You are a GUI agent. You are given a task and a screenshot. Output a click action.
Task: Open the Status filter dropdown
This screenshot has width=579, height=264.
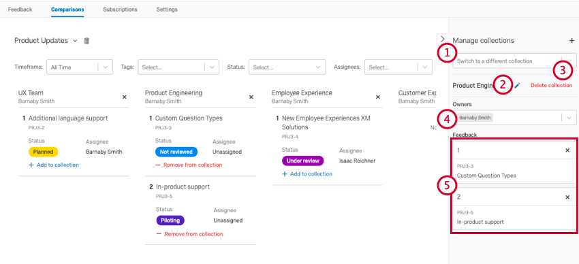(x=287, y=67)
